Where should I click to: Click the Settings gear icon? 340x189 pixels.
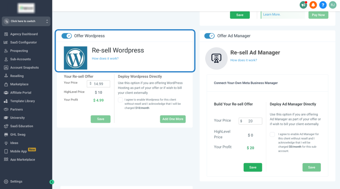(6, 181)
